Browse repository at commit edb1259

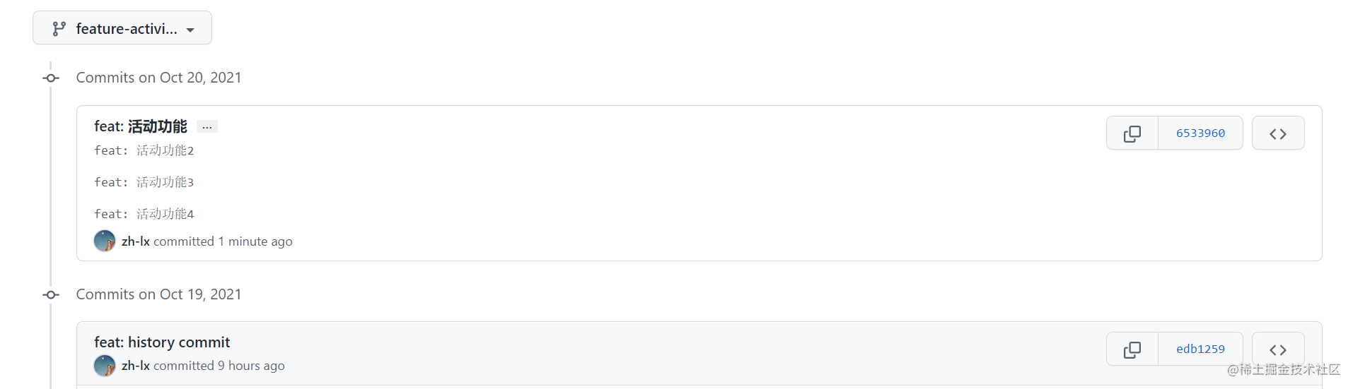[1278, 349]
